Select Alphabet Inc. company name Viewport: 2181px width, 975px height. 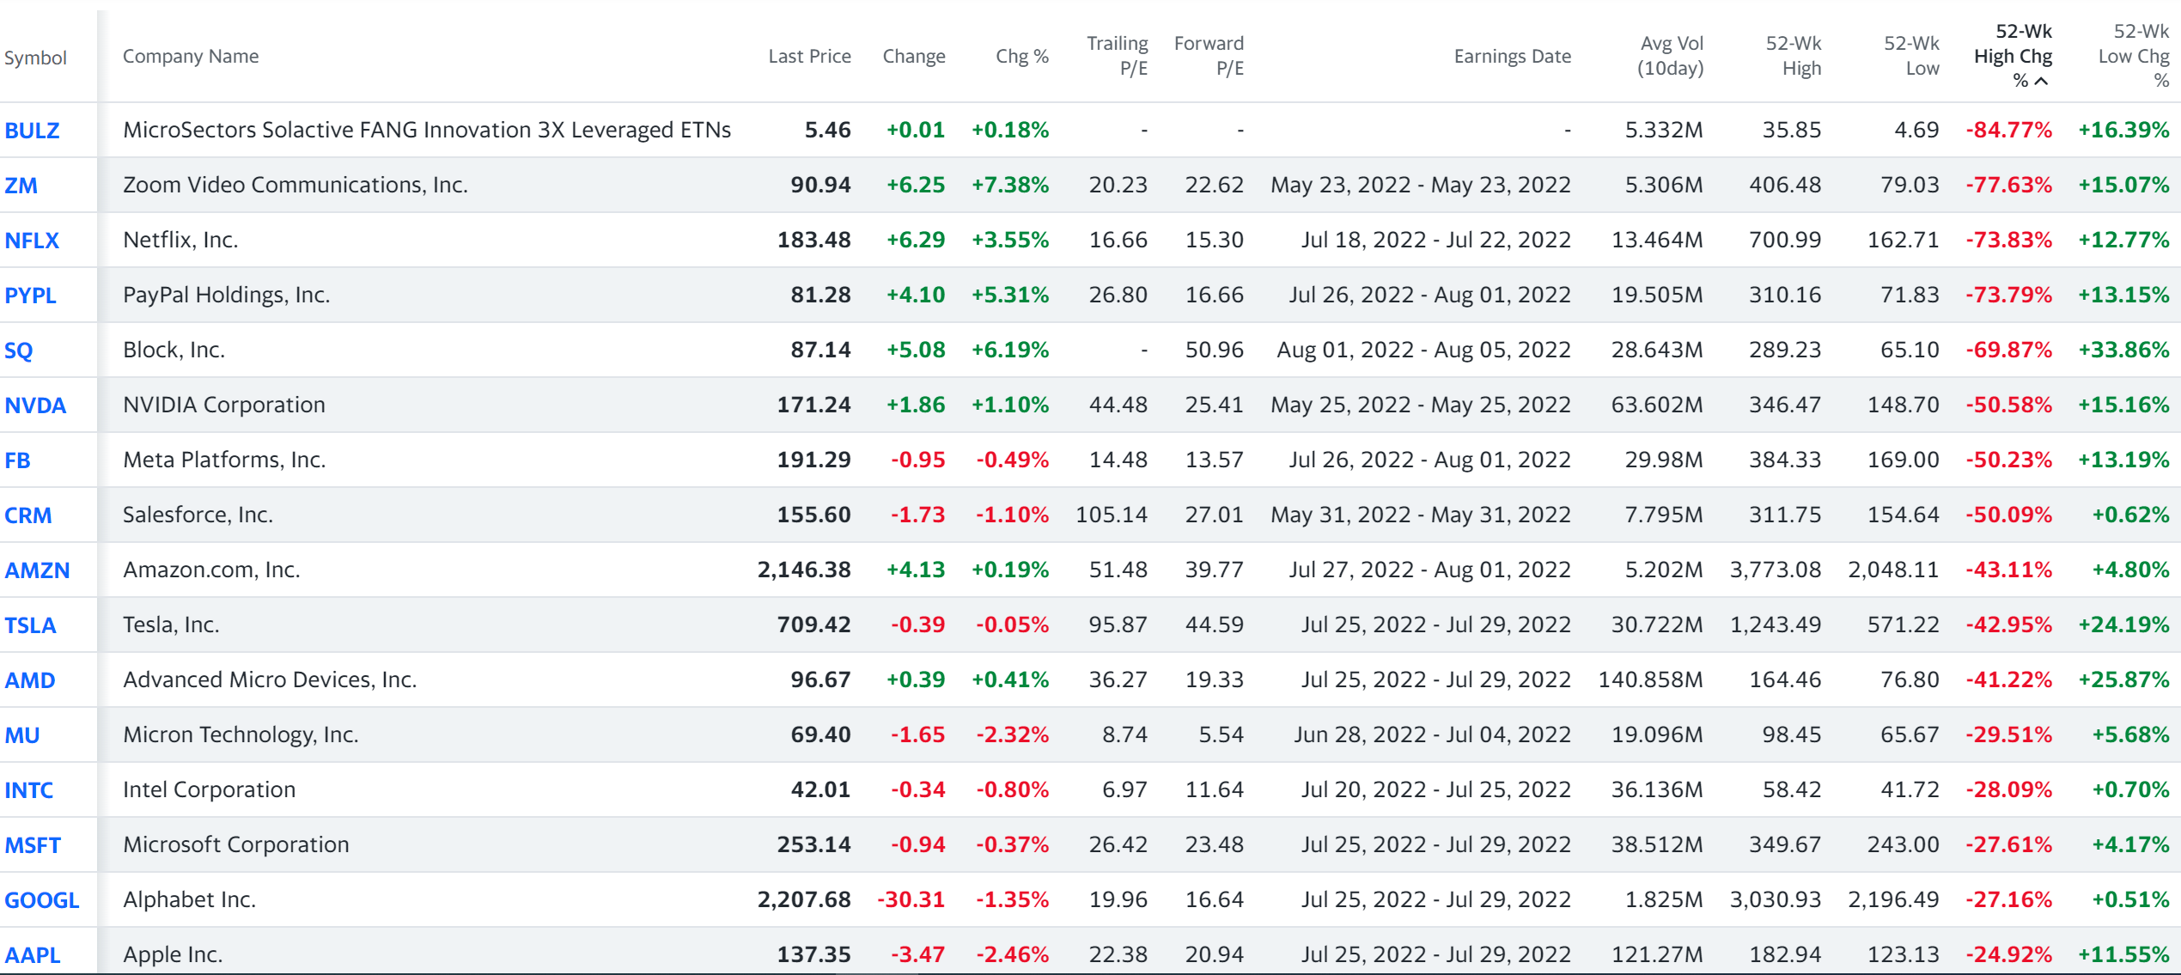coord(189,899)
